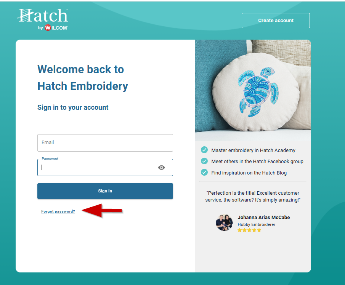Click the Sign in button
The width and height of the screenshot is (345, 285).
click(105, 191)
